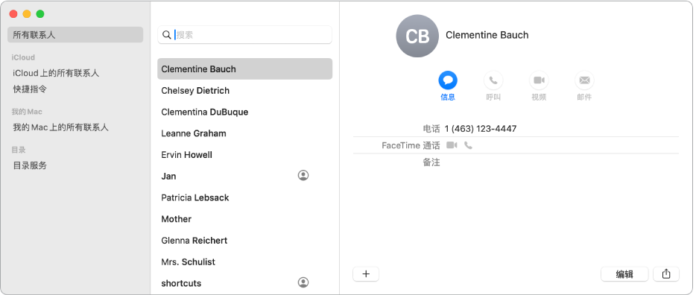
Task: Click the plus add contact button
Action: [366, 274]
